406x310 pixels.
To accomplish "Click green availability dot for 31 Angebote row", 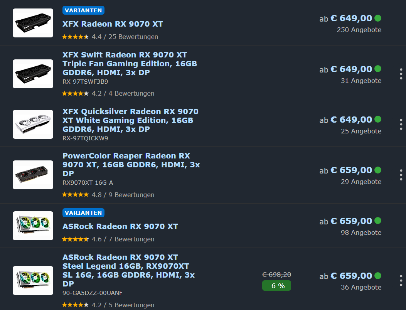I will (378, 69).
